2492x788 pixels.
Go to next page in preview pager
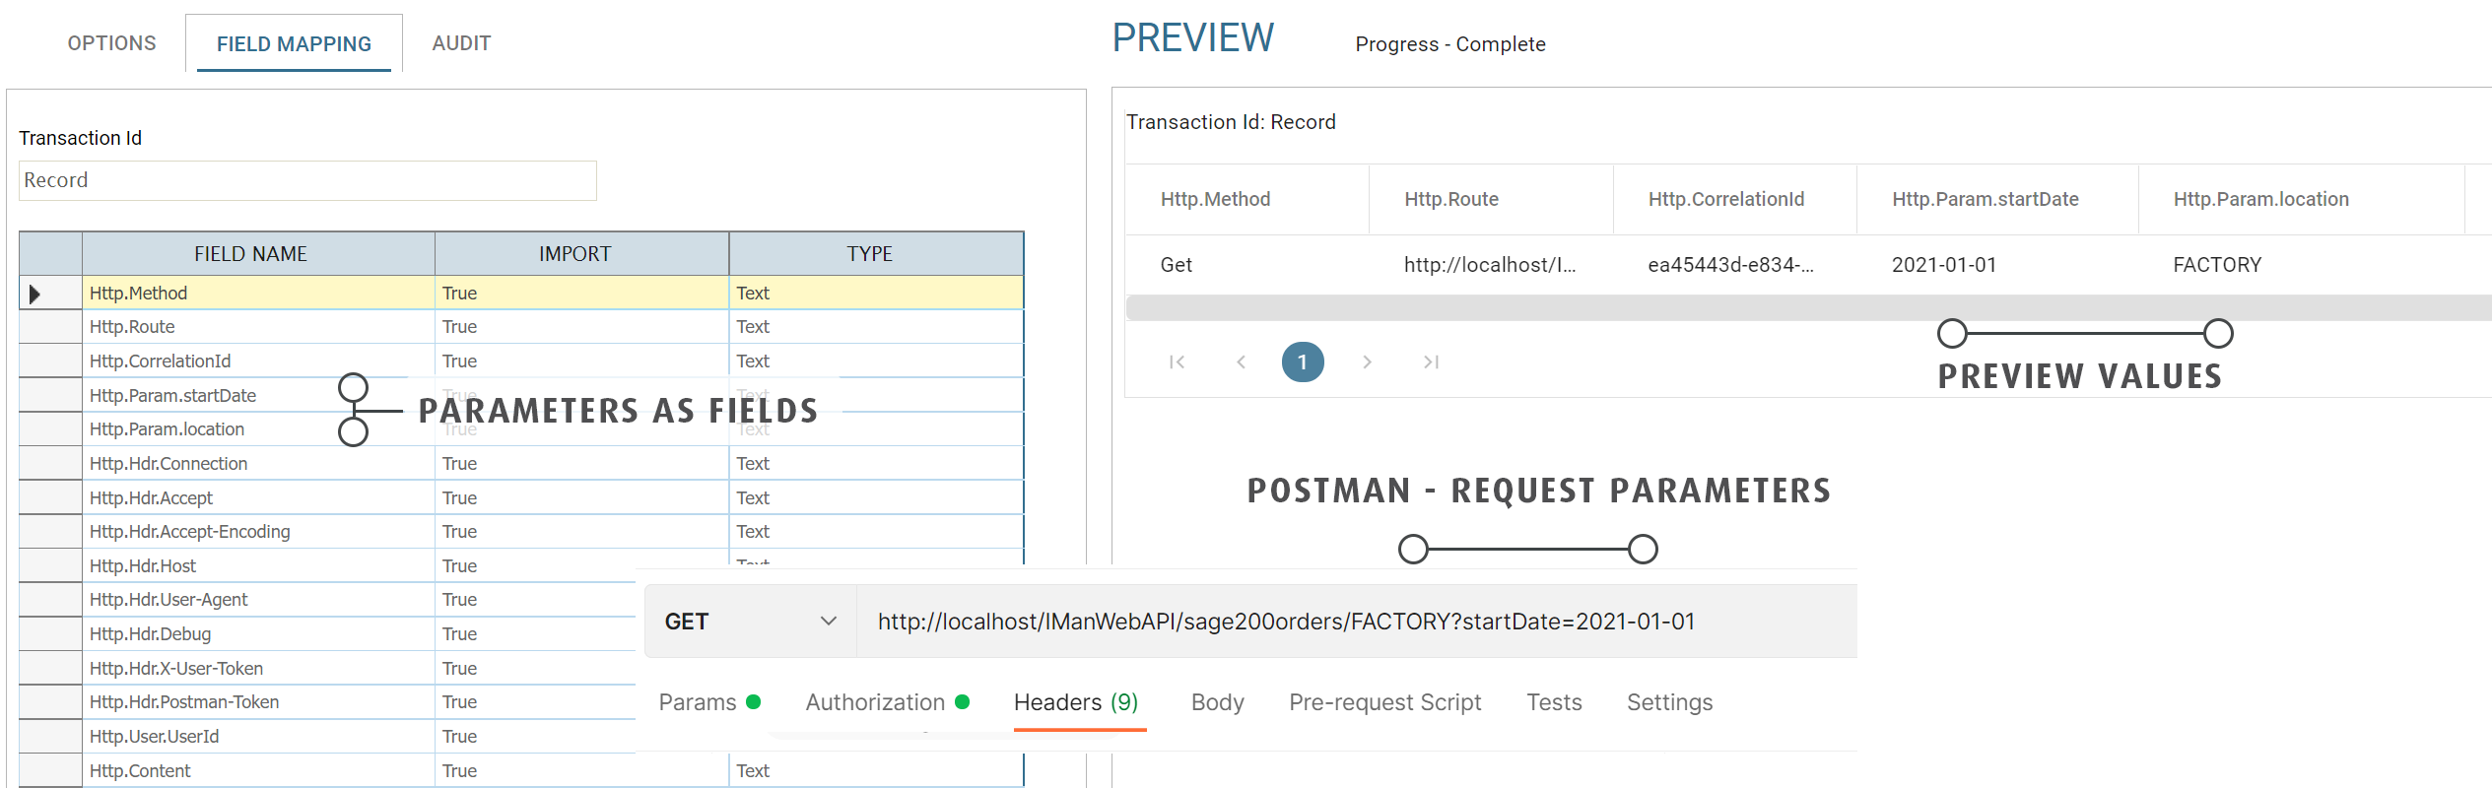pyautogui.click(x=1367, y=362)
